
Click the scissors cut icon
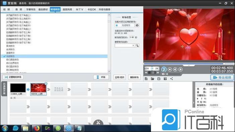[x=98, y=123]
